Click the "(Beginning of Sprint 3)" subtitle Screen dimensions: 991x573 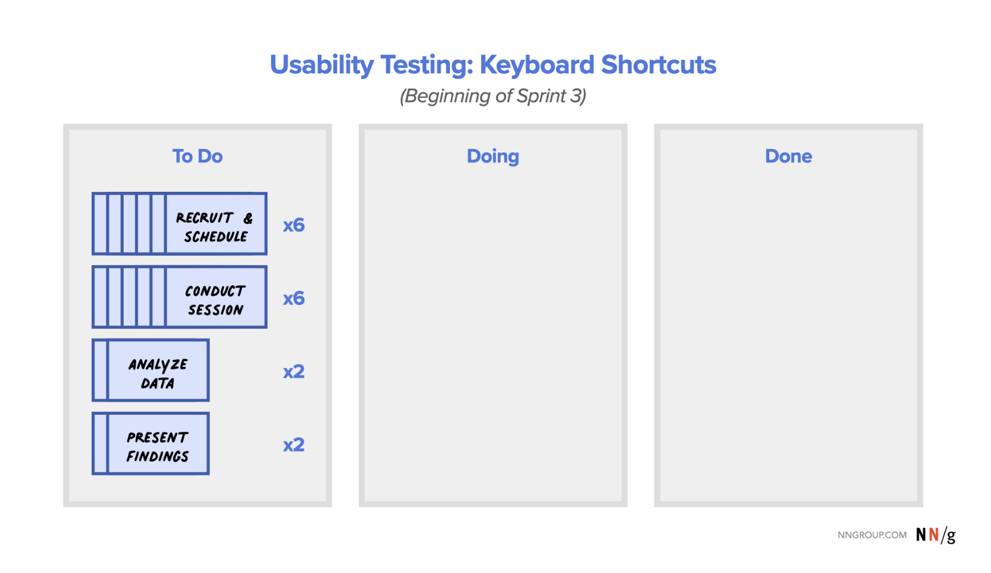[x=493, y=96]
